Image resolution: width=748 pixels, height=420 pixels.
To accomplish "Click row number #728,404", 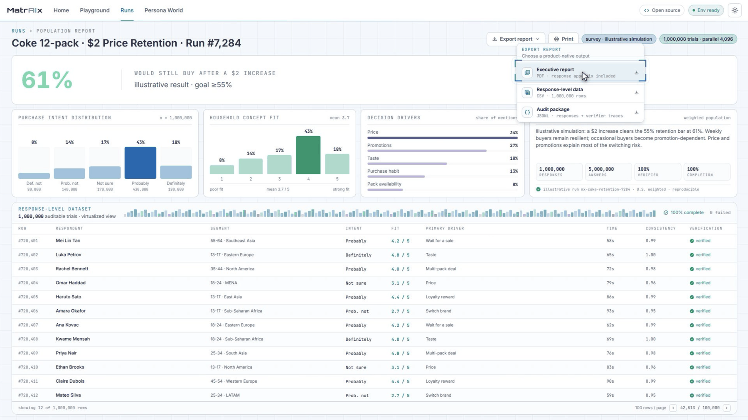I will pos(28,283).
